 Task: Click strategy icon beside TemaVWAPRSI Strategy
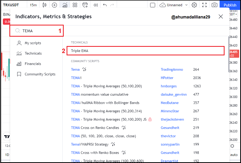(x=113, y=144)
